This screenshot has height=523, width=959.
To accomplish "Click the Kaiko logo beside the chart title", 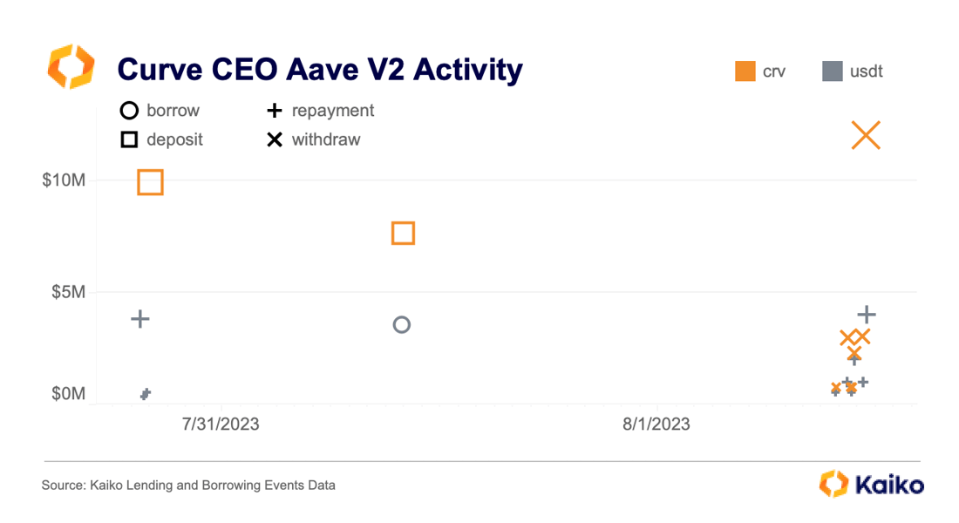I will (71, 66).
